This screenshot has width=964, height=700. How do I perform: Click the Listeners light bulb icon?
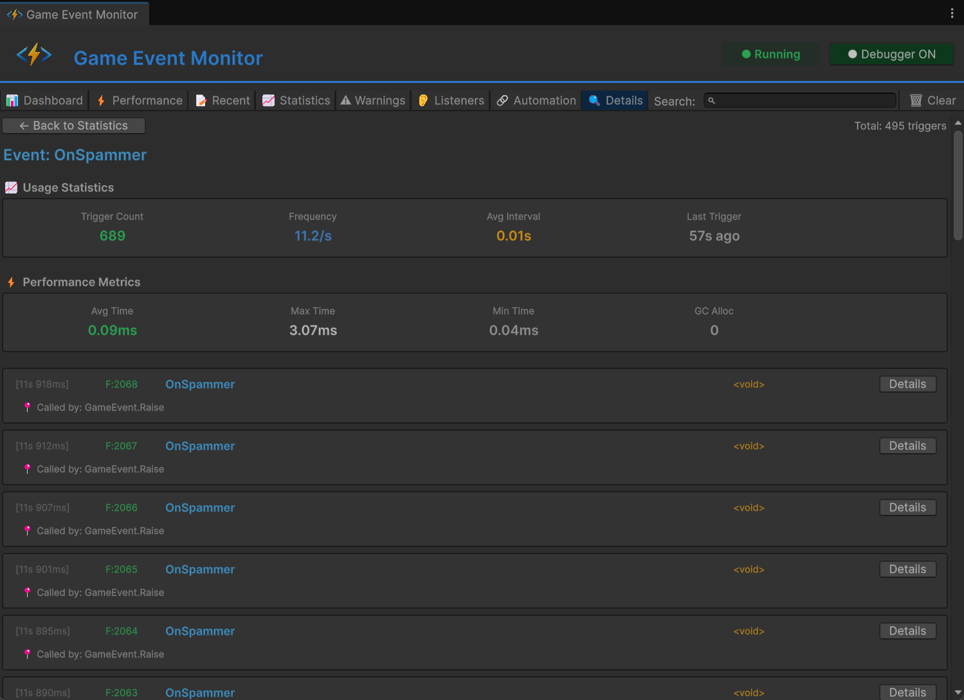point(423,100)
